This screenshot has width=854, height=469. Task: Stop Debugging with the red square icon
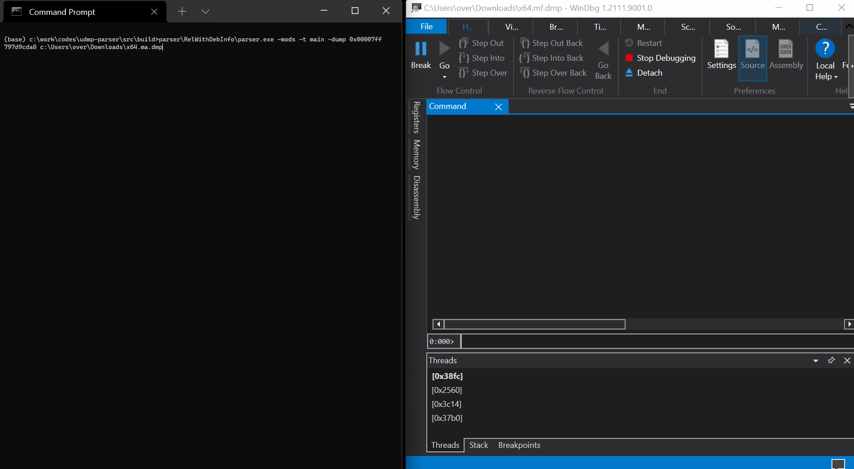pyautogui.click(x=629, y=58)
